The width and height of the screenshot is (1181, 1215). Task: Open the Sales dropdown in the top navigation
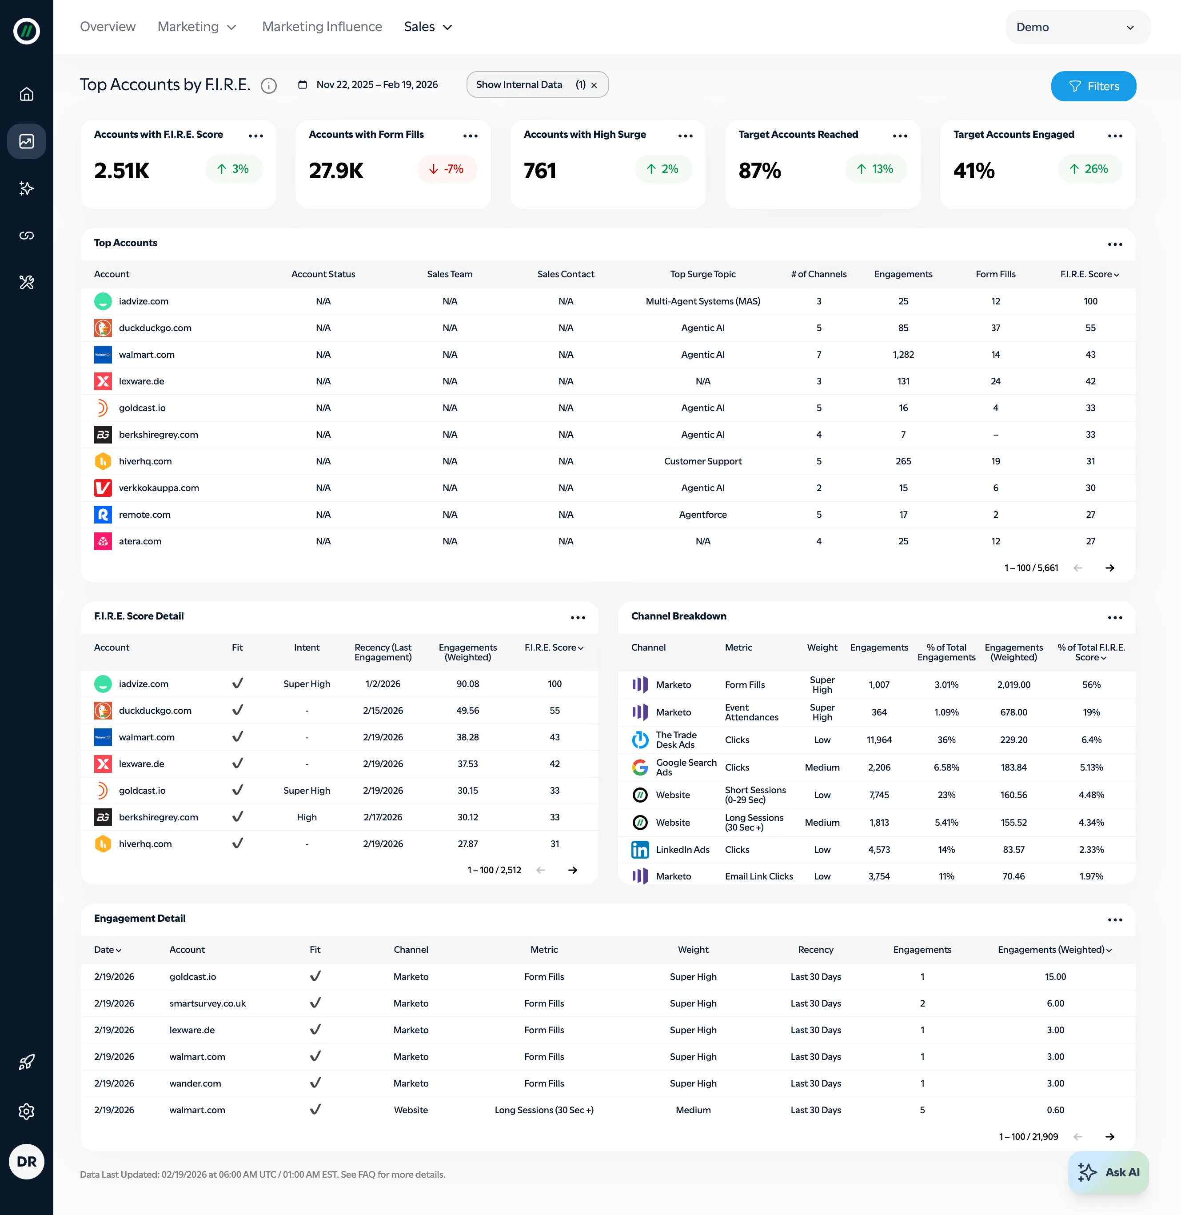(x=427, y=27)
